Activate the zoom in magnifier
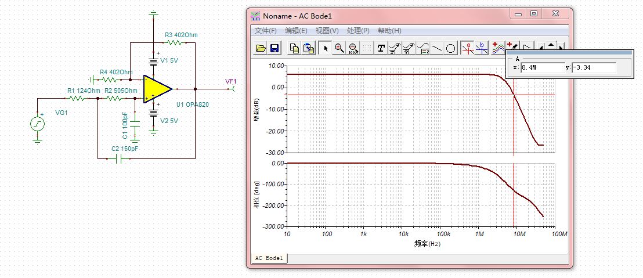Viewport: 643px width, 278px height. [x=339, y=48]
